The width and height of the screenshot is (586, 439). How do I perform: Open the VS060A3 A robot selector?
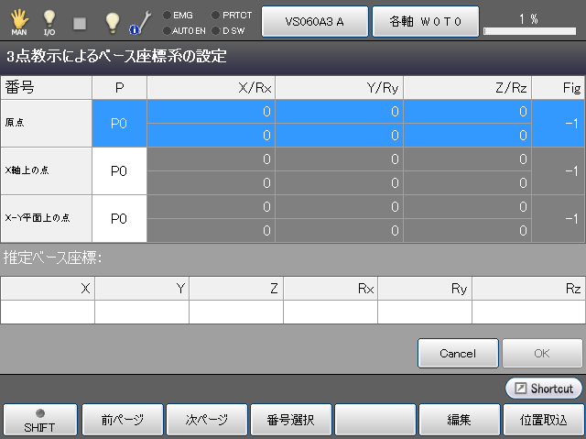point(314,21)
